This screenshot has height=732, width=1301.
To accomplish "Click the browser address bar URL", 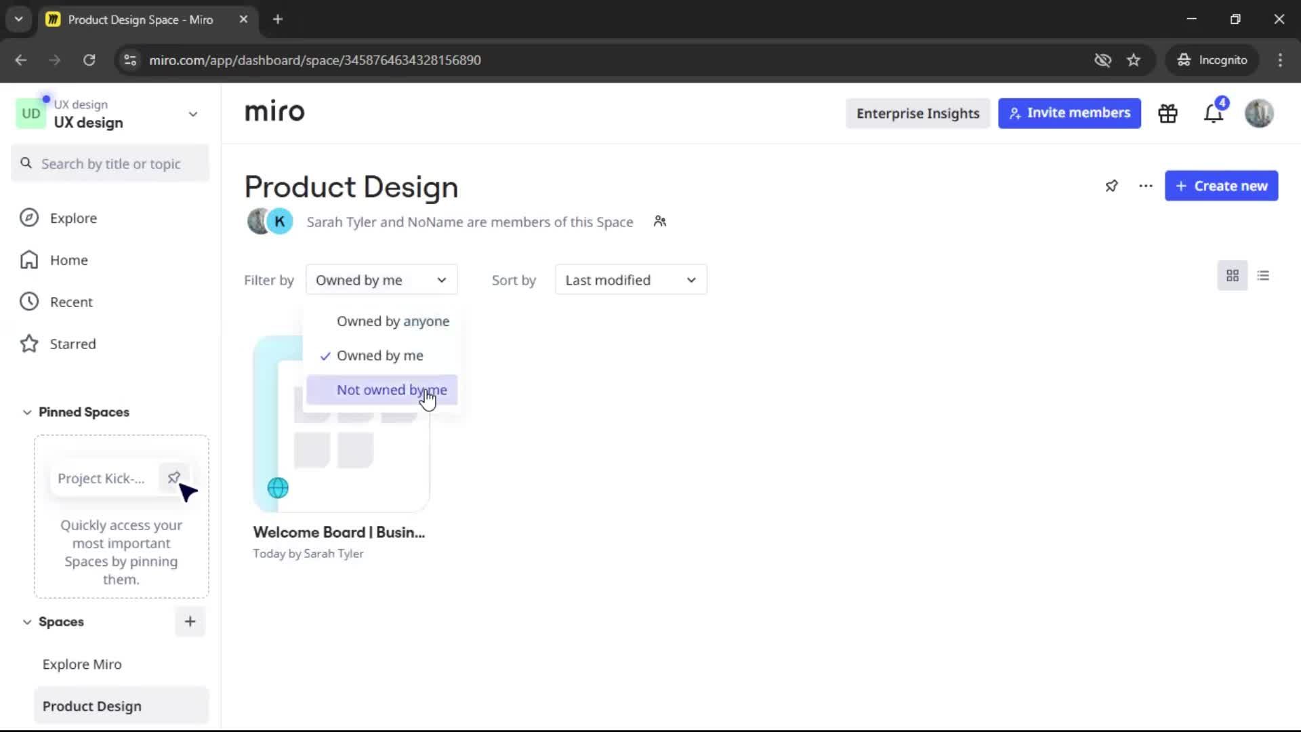I will click(x=315, y=60).
